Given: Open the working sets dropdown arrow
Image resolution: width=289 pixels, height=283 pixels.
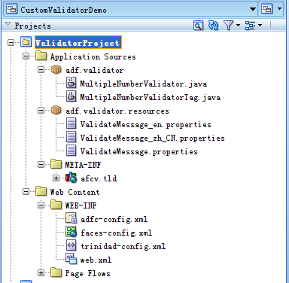Looking at the screenshot, I should click(260, 25).
